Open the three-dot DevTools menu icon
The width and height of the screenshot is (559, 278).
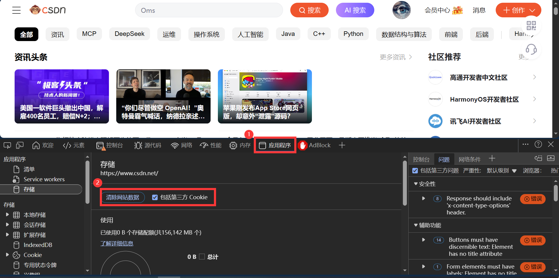pyautogui.click(x=525, y=144)
